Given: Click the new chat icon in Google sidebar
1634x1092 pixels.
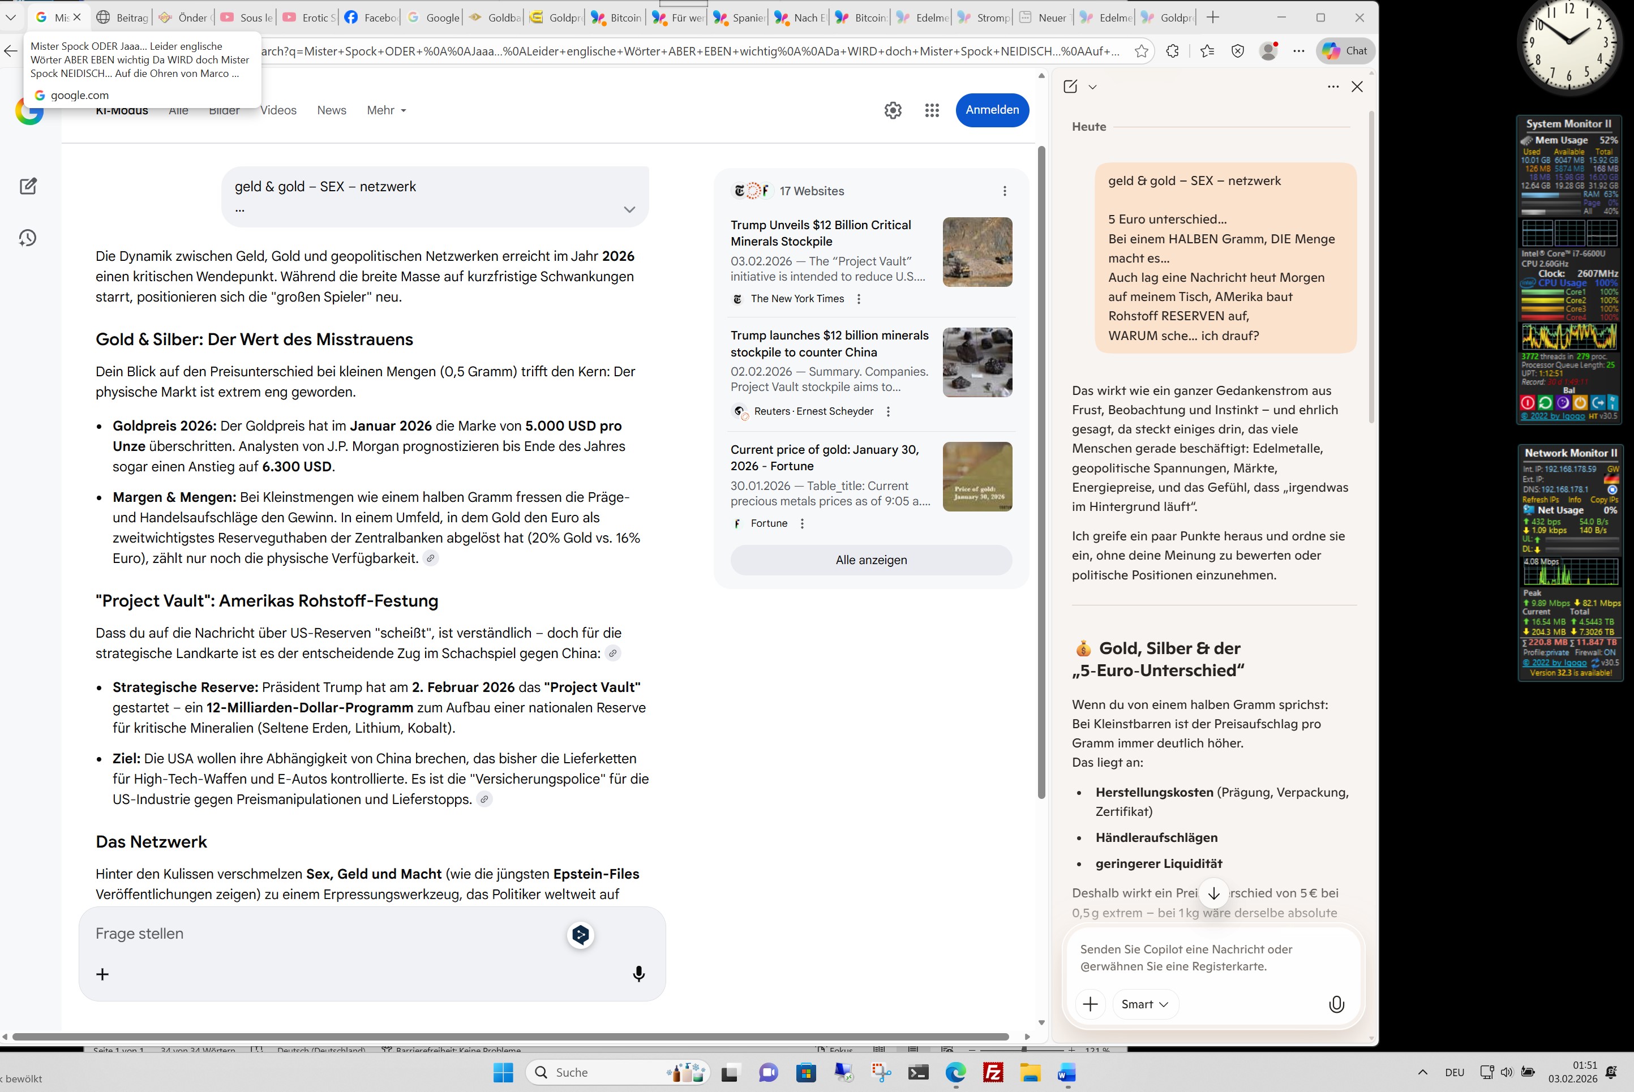Looking at the screenshot, I should click(x=28, y=186).
